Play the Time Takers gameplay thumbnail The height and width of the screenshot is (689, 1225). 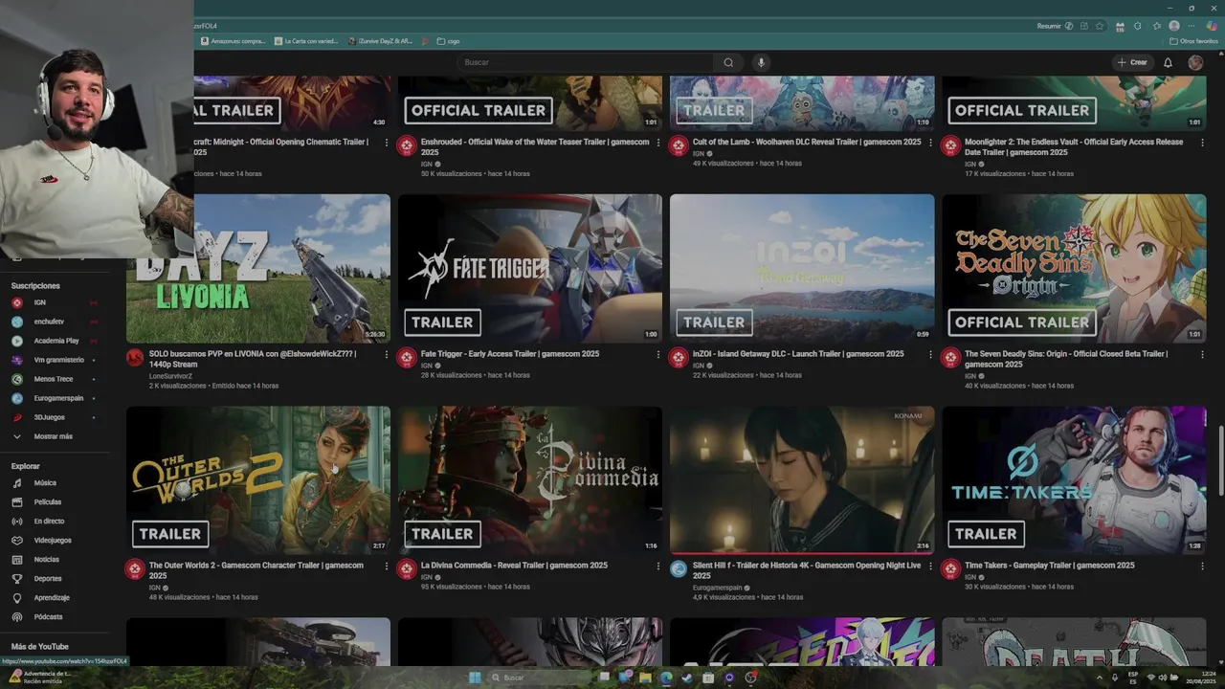coord(1074,480)
